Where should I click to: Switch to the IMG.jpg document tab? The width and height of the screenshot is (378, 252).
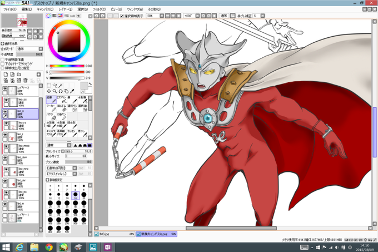(115, 234)
